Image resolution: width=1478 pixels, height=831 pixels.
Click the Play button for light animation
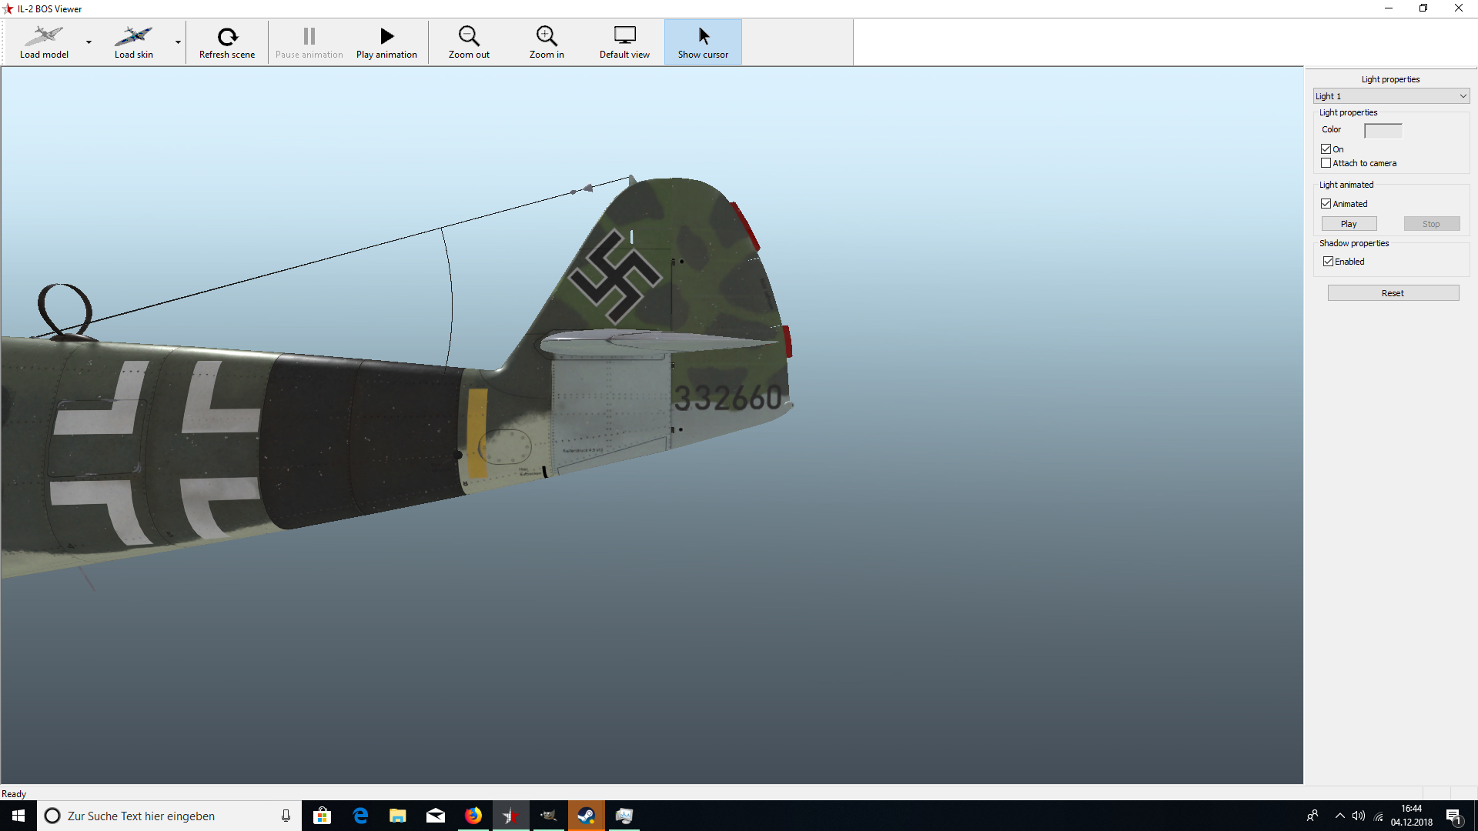[x=1349, y=224]
